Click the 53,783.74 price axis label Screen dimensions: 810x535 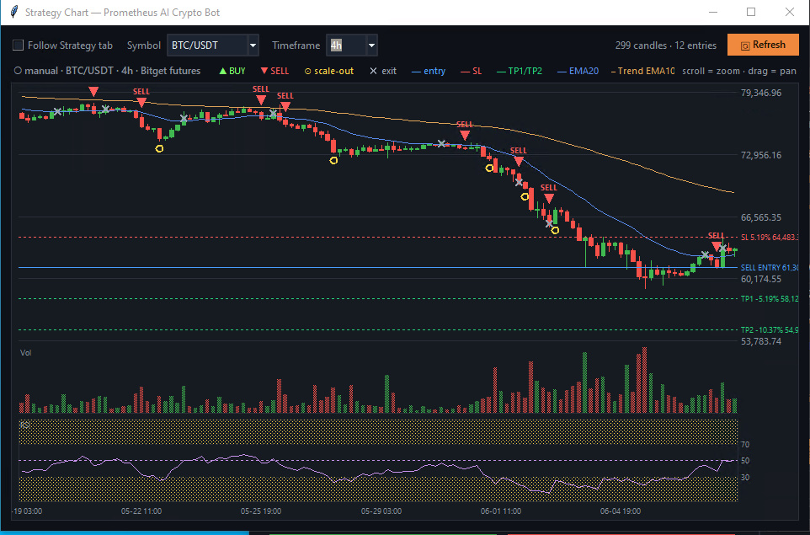pyautogui.click(x=761, y=341)
